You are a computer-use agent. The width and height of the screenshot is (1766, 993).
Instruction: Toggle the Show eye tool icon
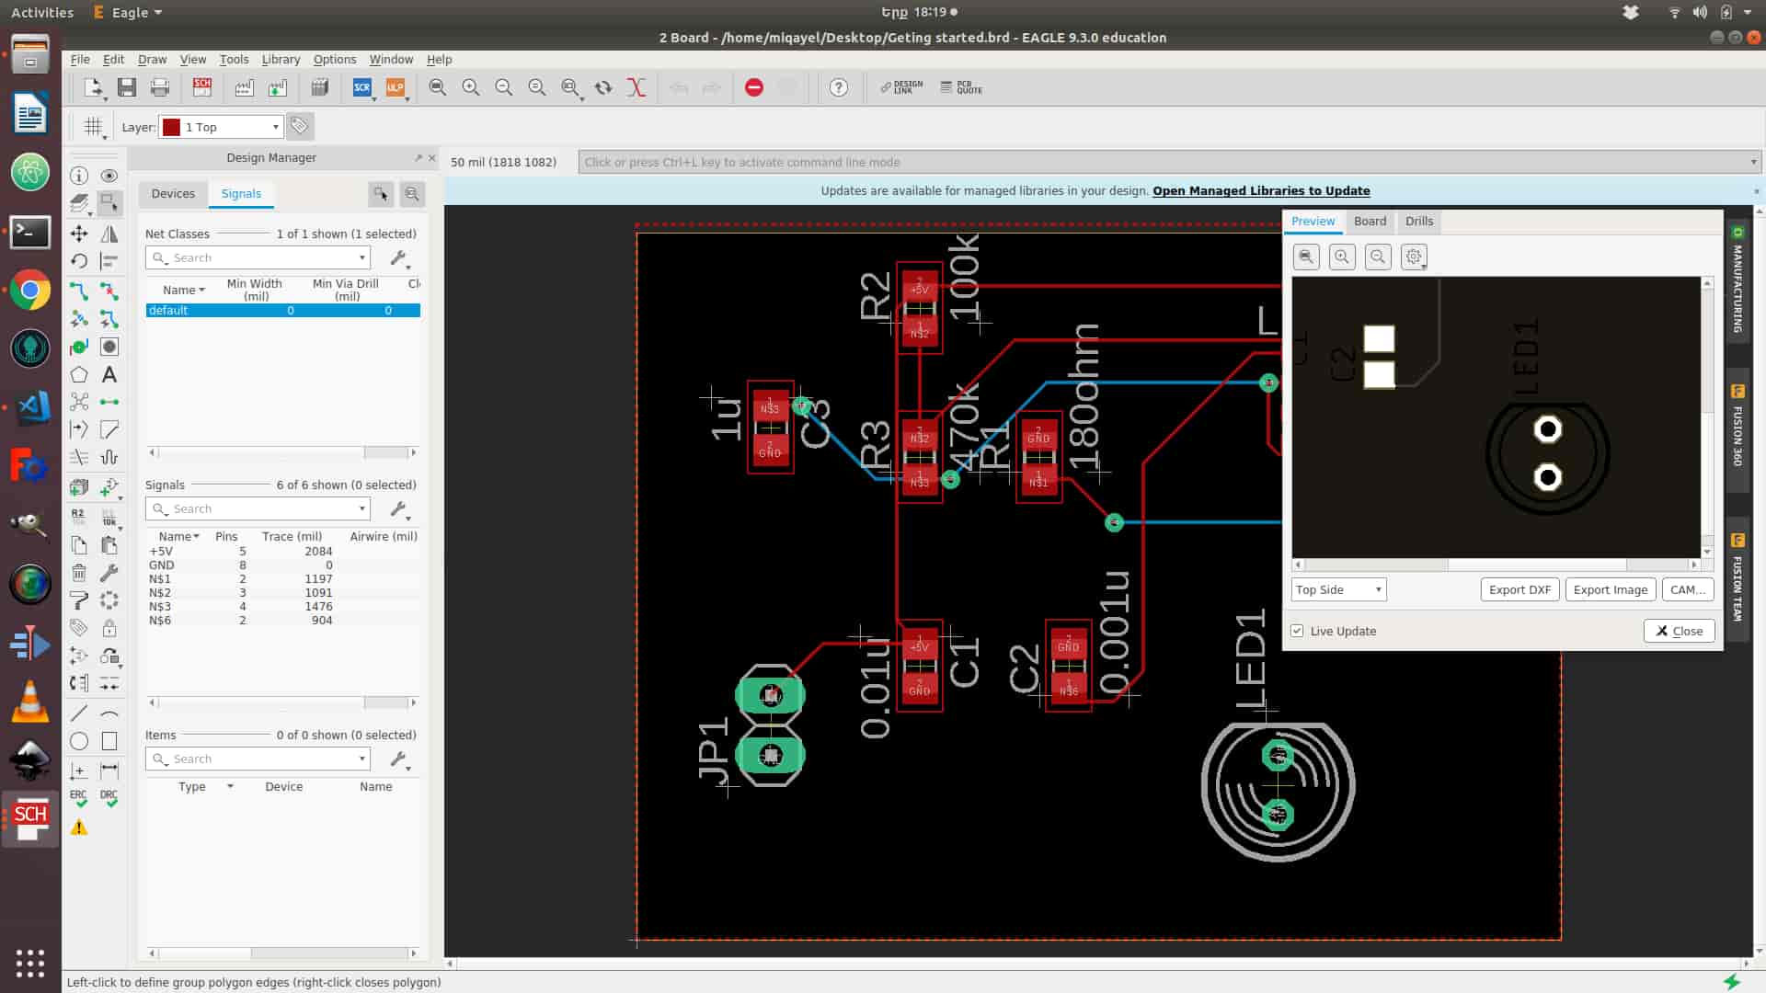tap(109, 176)
